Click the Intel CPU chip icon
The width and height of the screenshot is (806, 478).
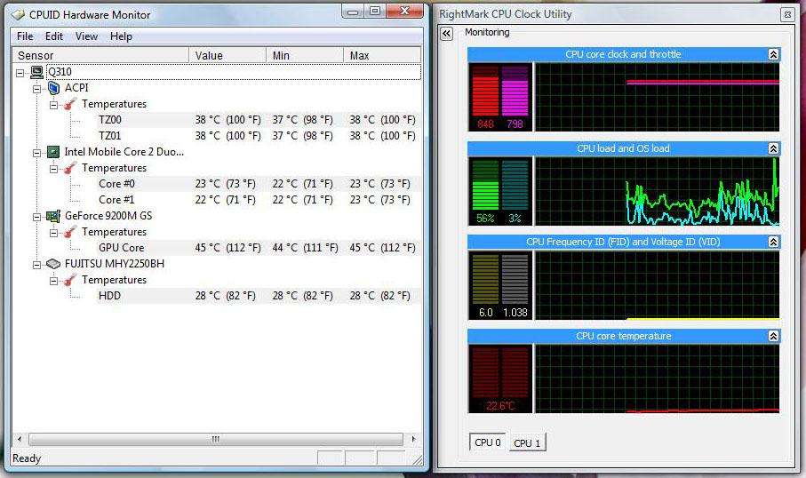(53, 152)
